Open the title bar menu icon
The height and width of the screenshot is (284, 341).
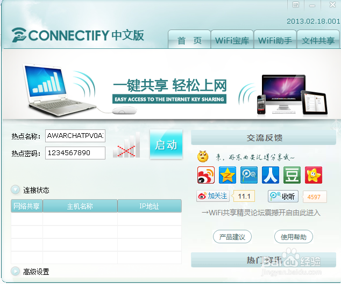[296, 5]
